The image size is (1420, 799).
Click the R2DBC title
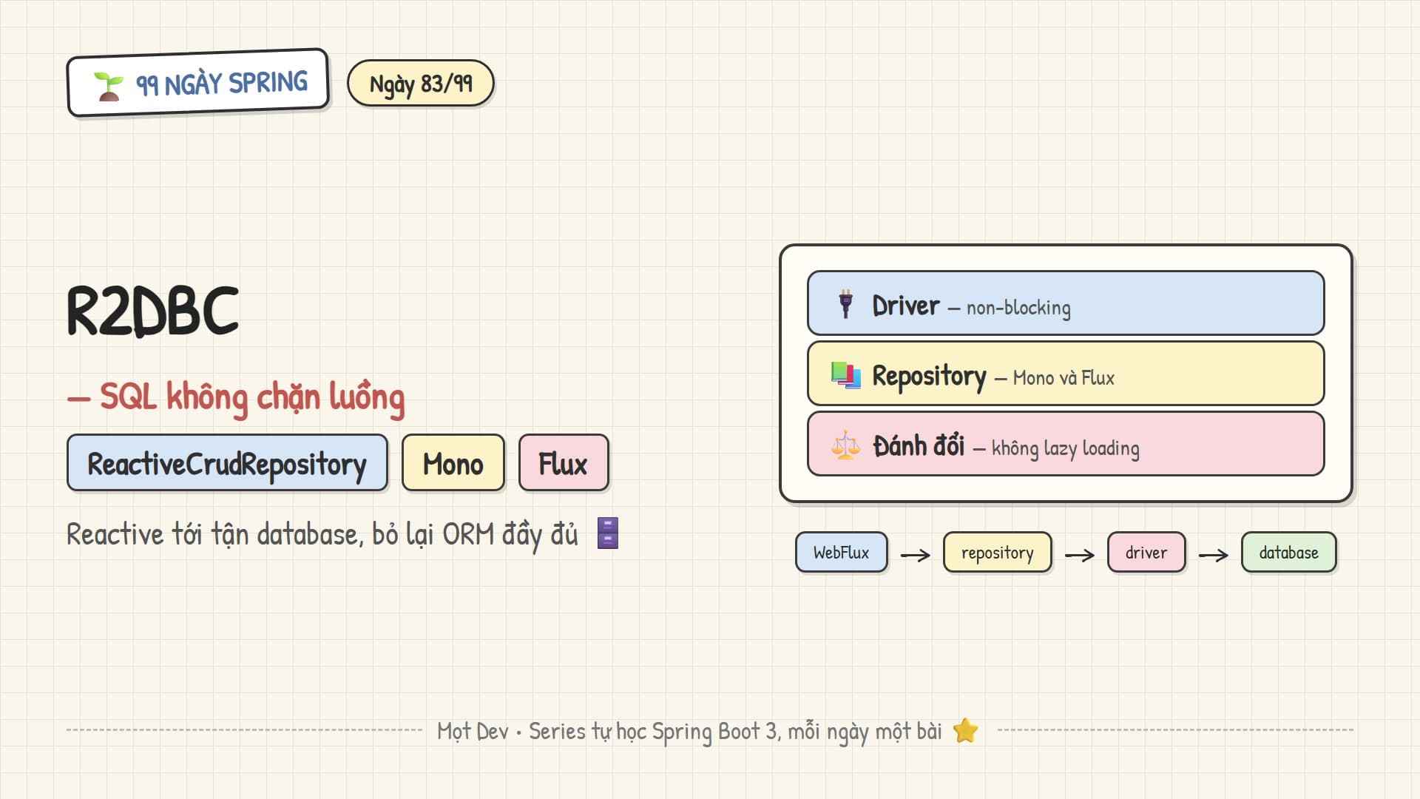(153, 311)
